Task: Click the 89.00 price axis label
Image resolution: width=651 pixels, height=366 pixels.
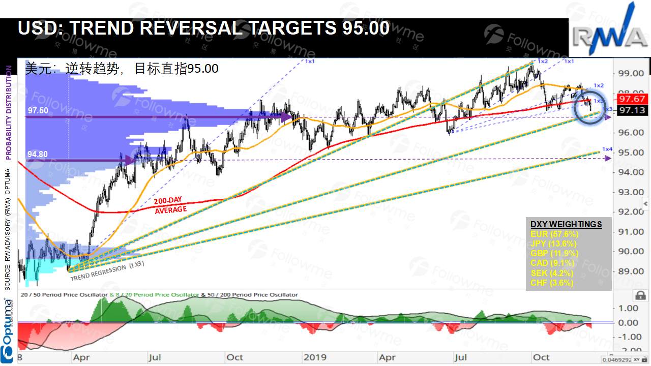Action: tap(630, 271)
